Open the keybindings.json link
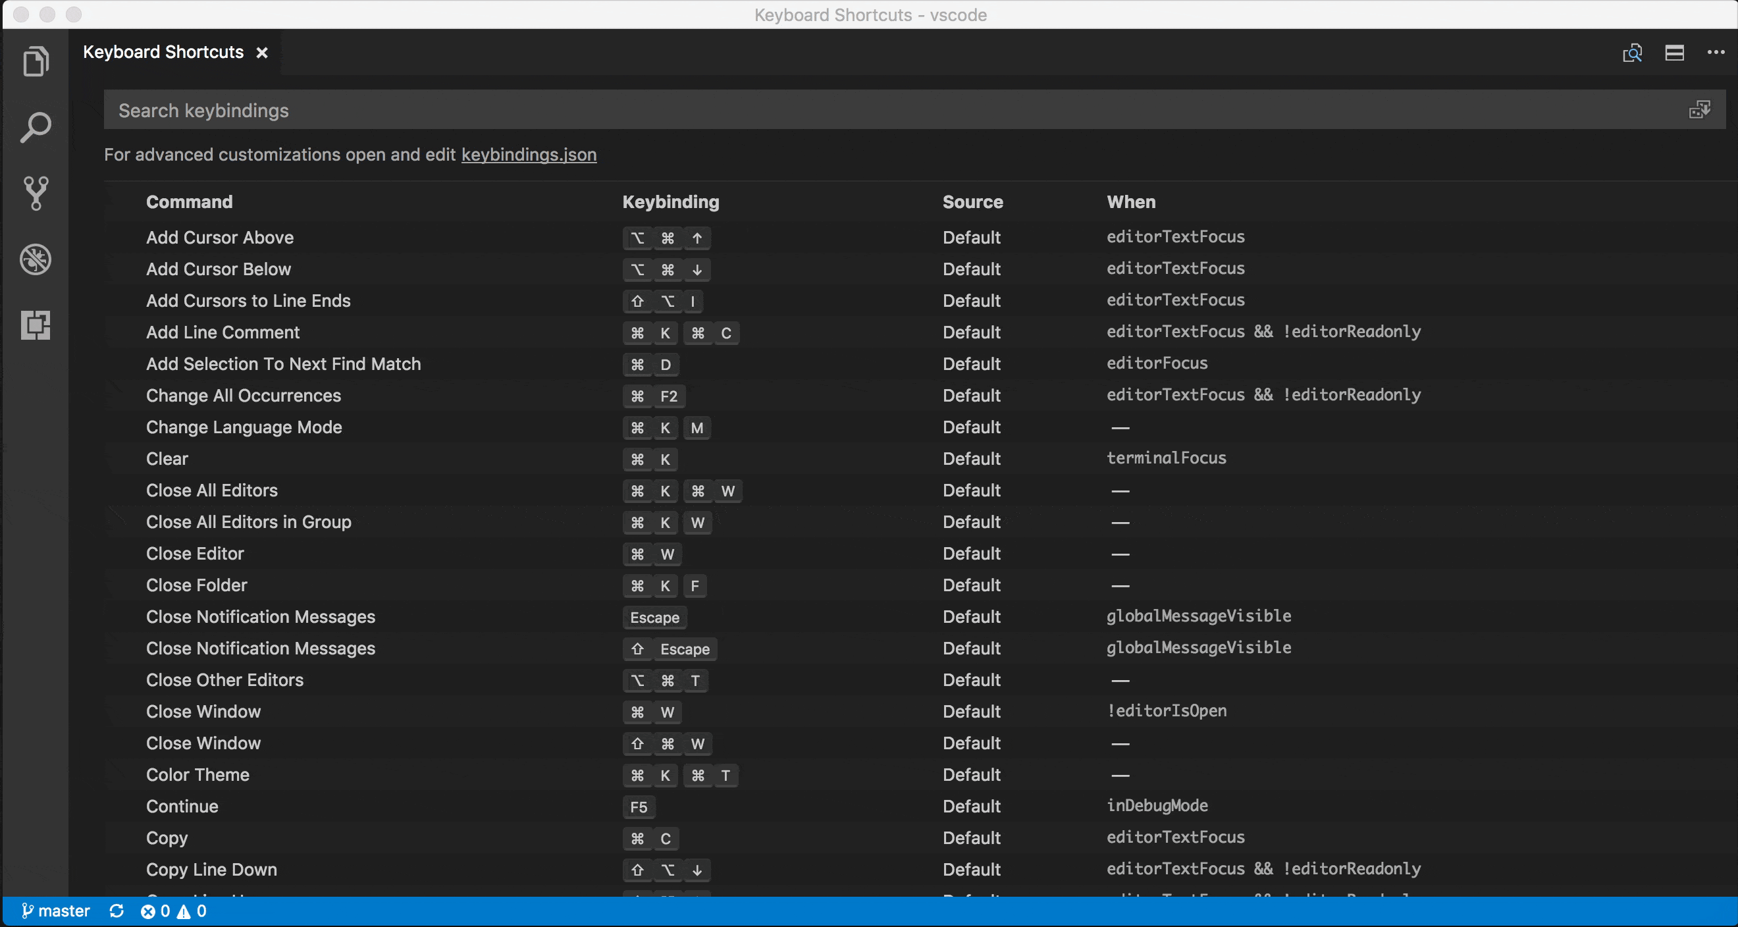 coord(528,155)
